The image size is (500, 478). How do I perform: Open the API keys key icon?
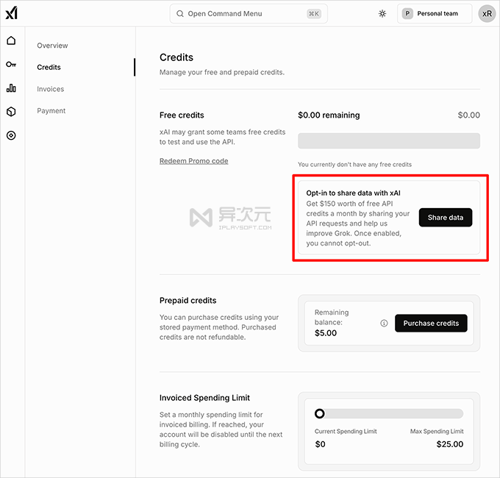(11, 65)
